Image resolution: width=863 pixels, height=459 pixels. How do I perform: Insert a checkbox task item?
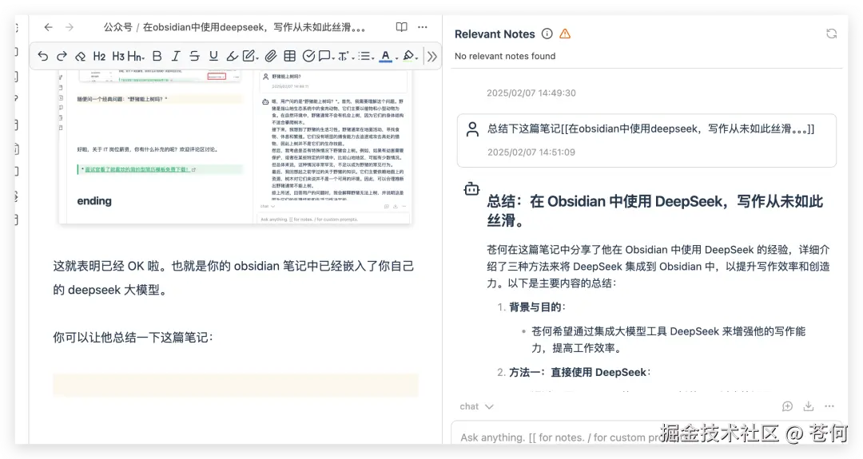[x=308, y=56]
